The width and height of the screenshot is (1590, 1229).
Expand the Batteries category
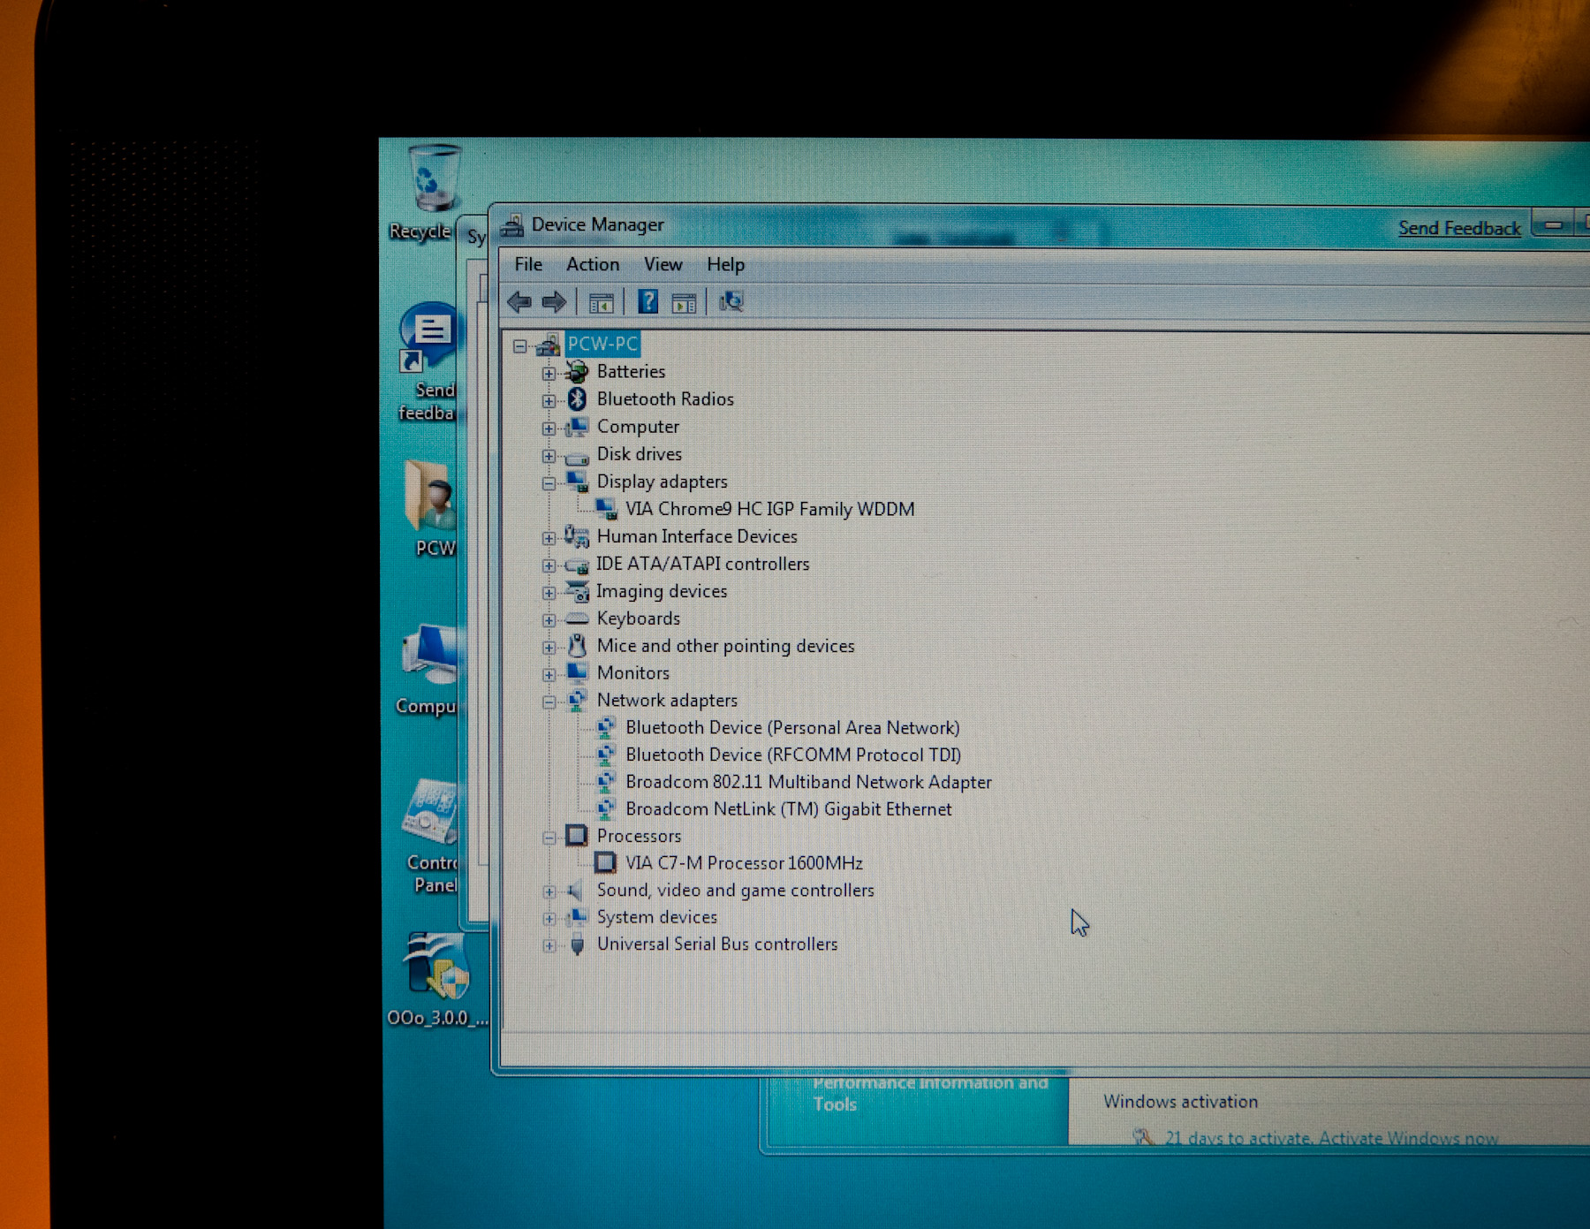[549, 374]
